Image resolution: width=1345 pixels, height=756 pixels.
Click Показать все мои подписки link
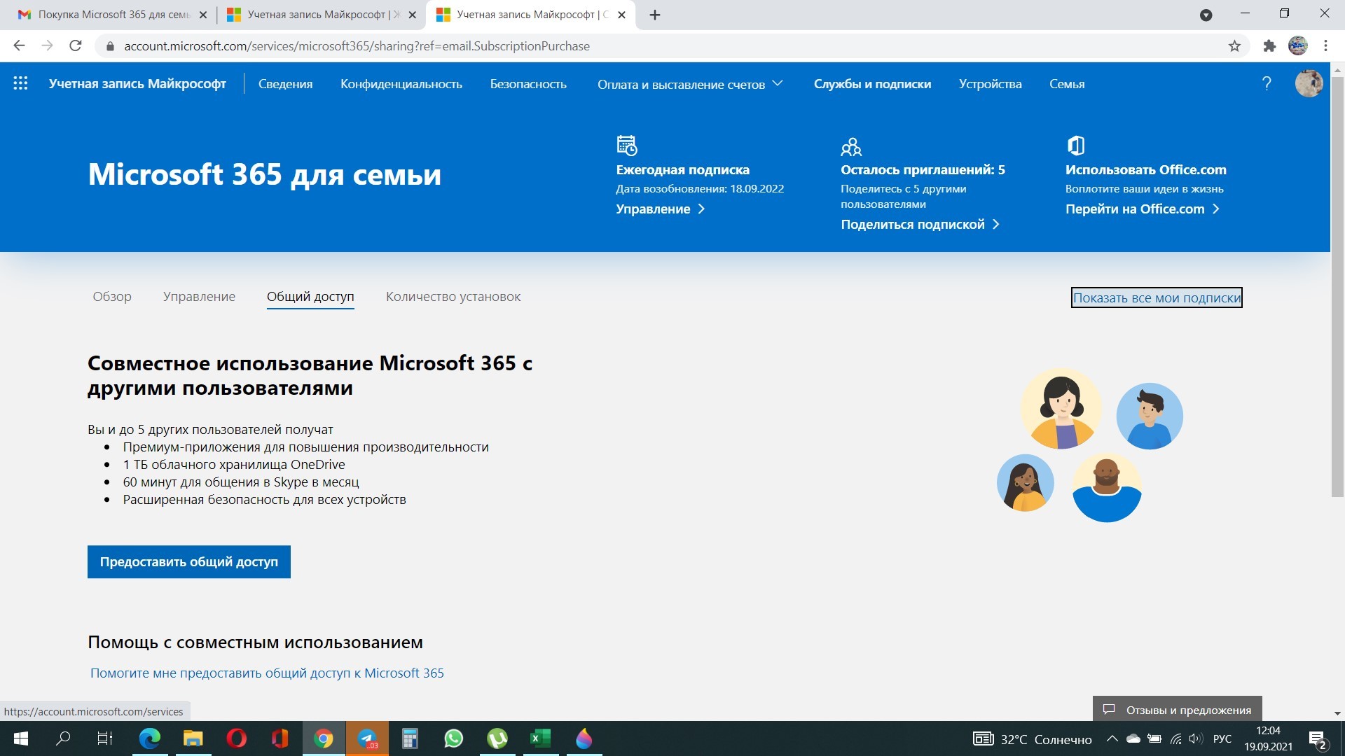point(1157,297)
